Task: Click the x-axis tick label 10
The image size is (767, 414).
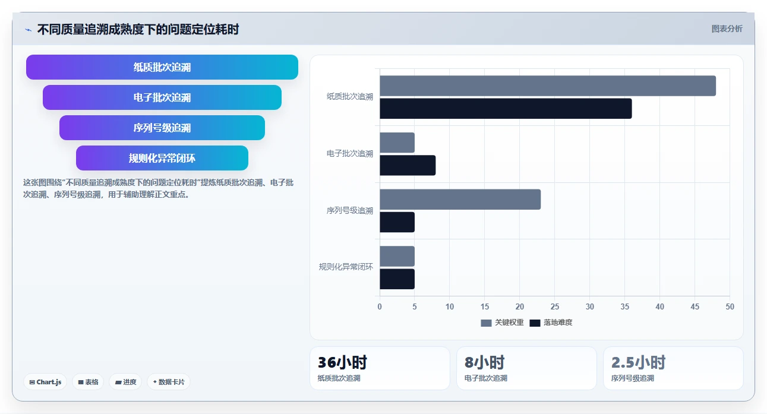Action: [450, 306]
